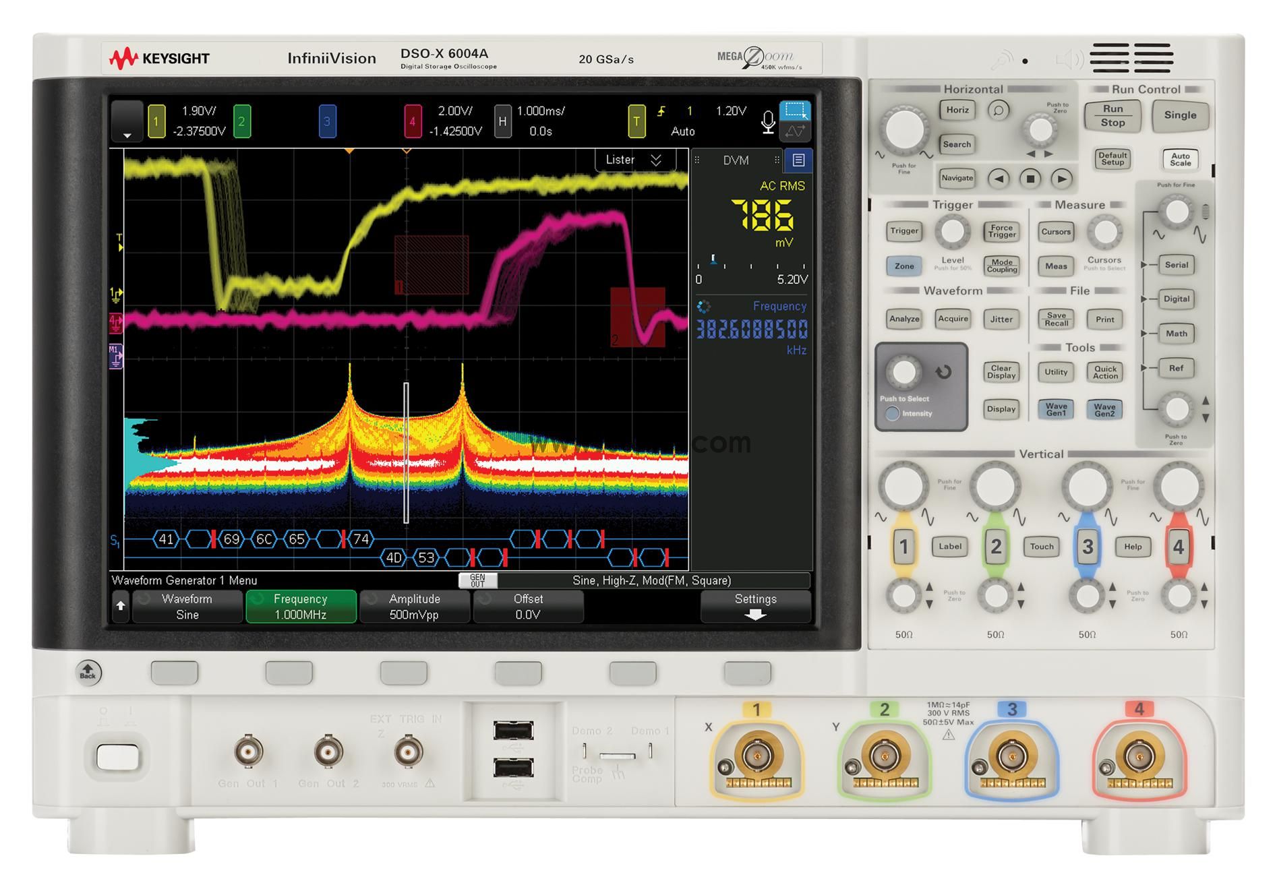Toggle channel 4 red button
The image size is (1277, 887).
(1179, 547)
